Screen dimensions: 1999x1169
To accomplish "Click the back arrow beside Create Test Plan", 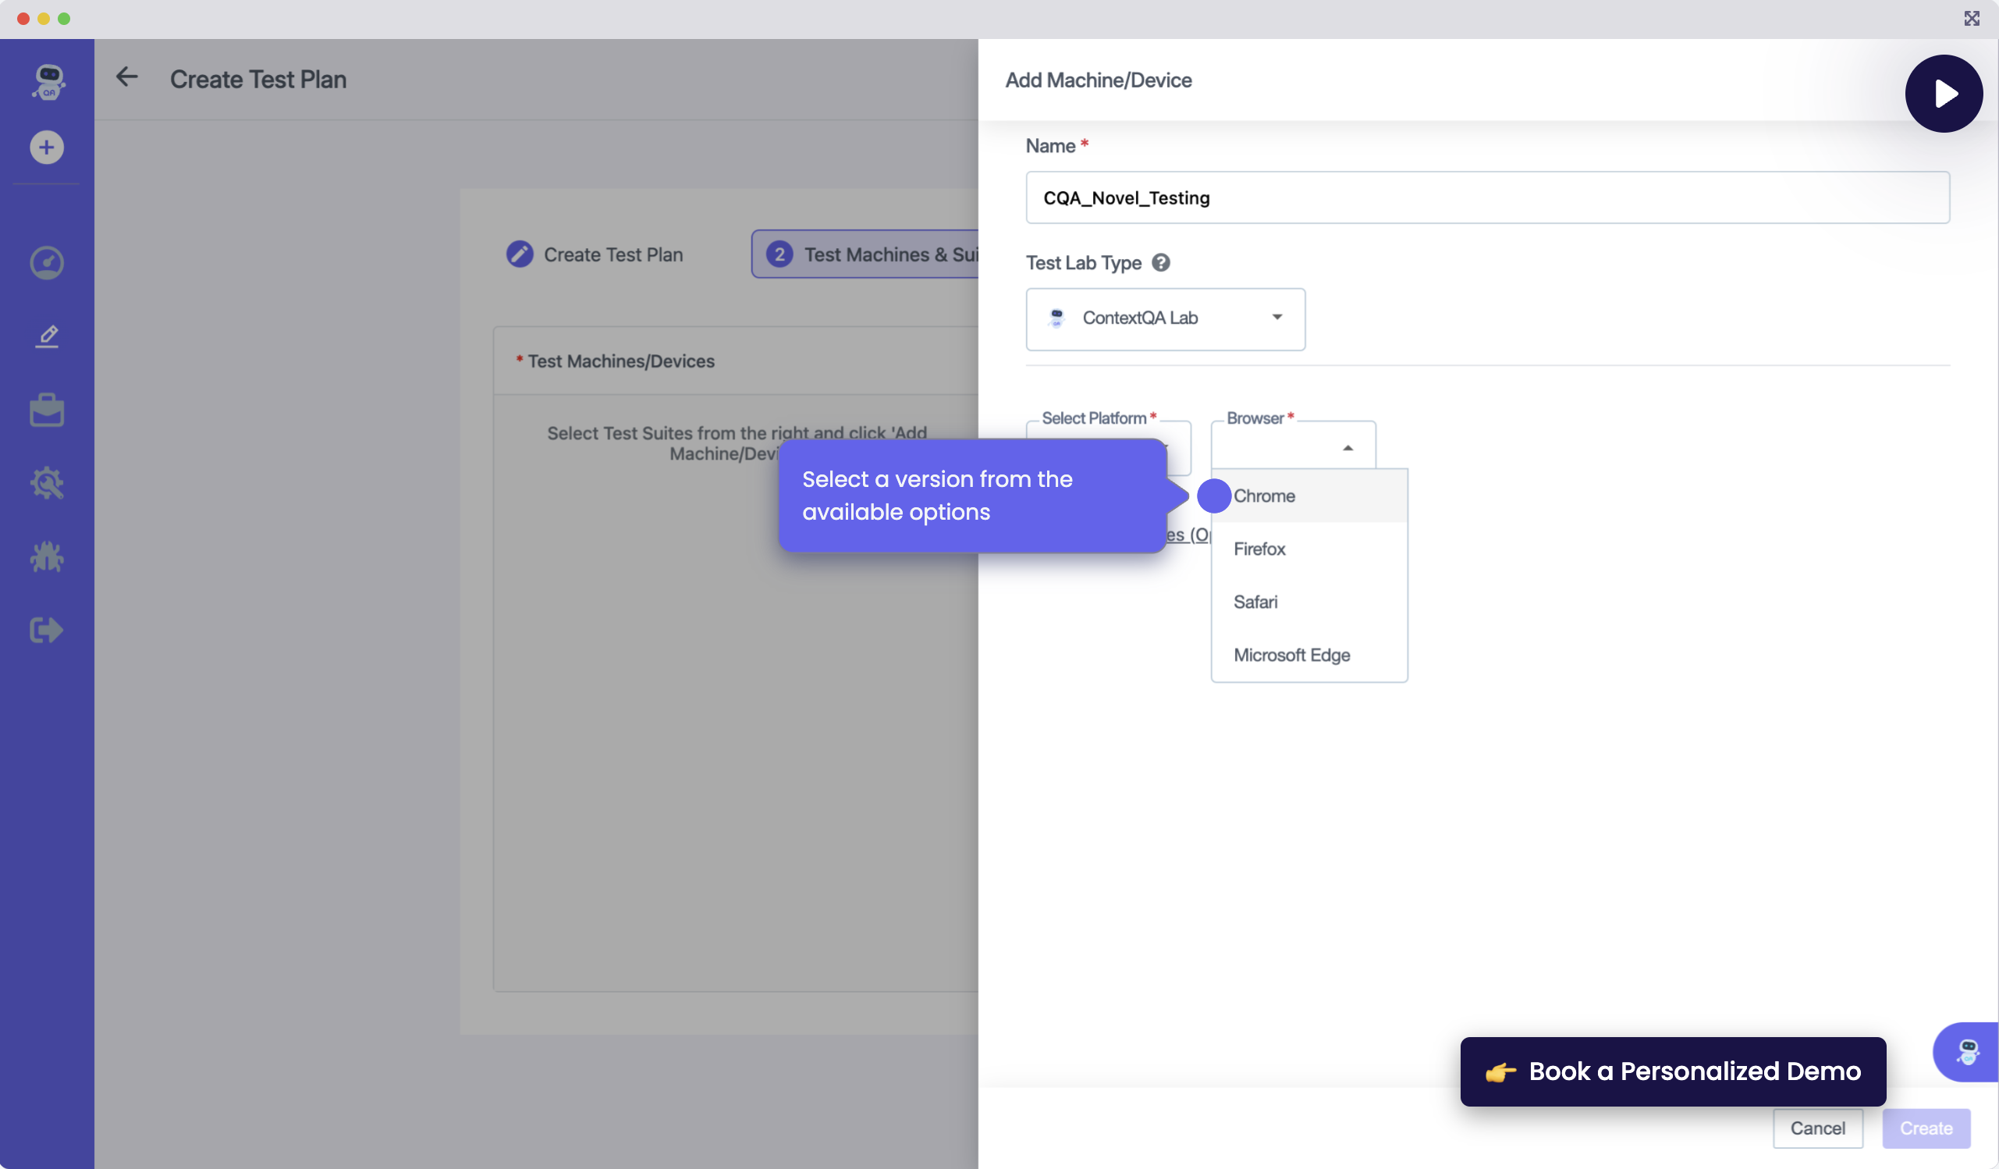I will [127, 77].
